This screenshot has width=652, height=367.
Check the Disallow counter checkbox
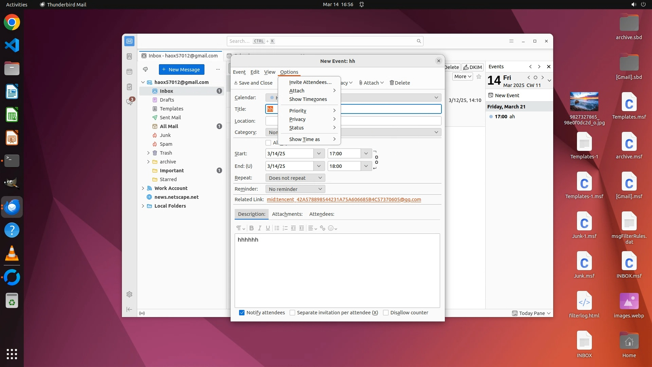386,313
